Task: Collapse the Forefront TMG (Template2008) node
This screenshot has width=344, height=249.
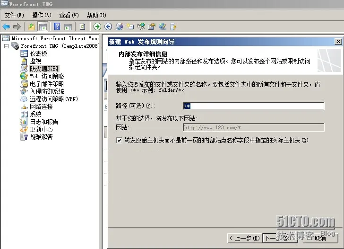Action: click(x=6, y=46)
